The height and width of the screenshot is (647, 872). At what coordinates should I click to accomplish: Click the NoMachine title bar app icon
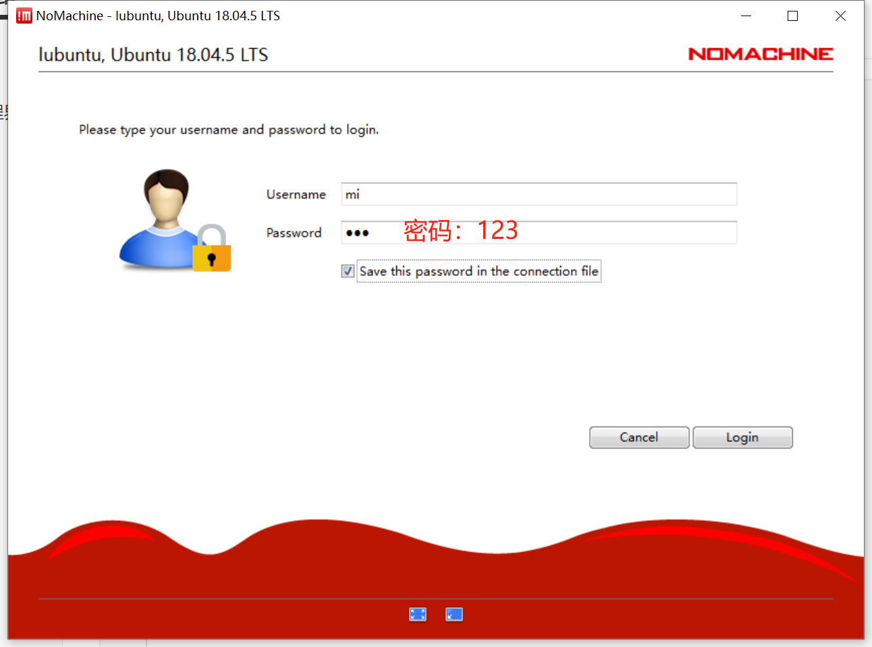pos(24,16)
